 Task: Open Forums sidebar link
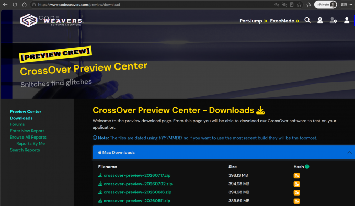pyautogui.click(x=17, y=124)
